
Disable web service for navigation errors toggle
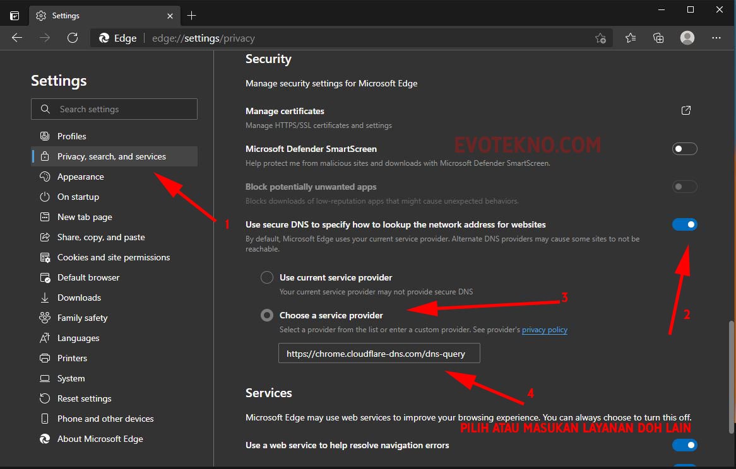[684, 445]
